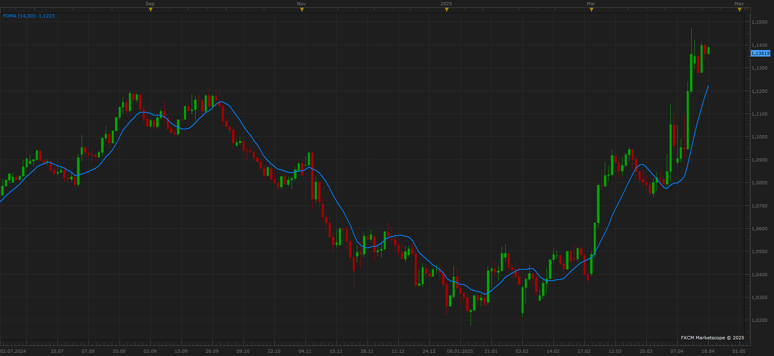Click the 18.04 date axis label
The image size is (774, 356).
click(708, 351)
